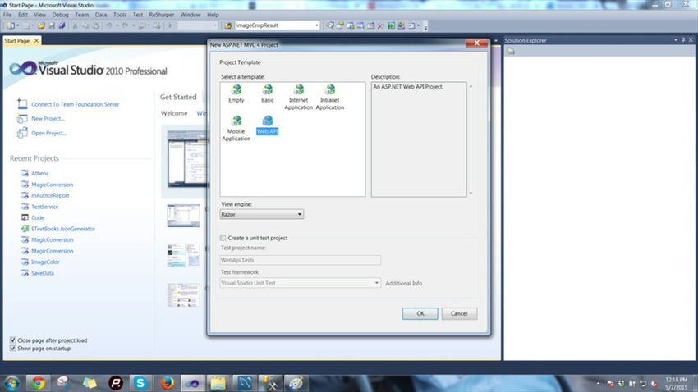Click the New Project toolbar icon
The image size is (698, 392).
click(x=11, y=25)
